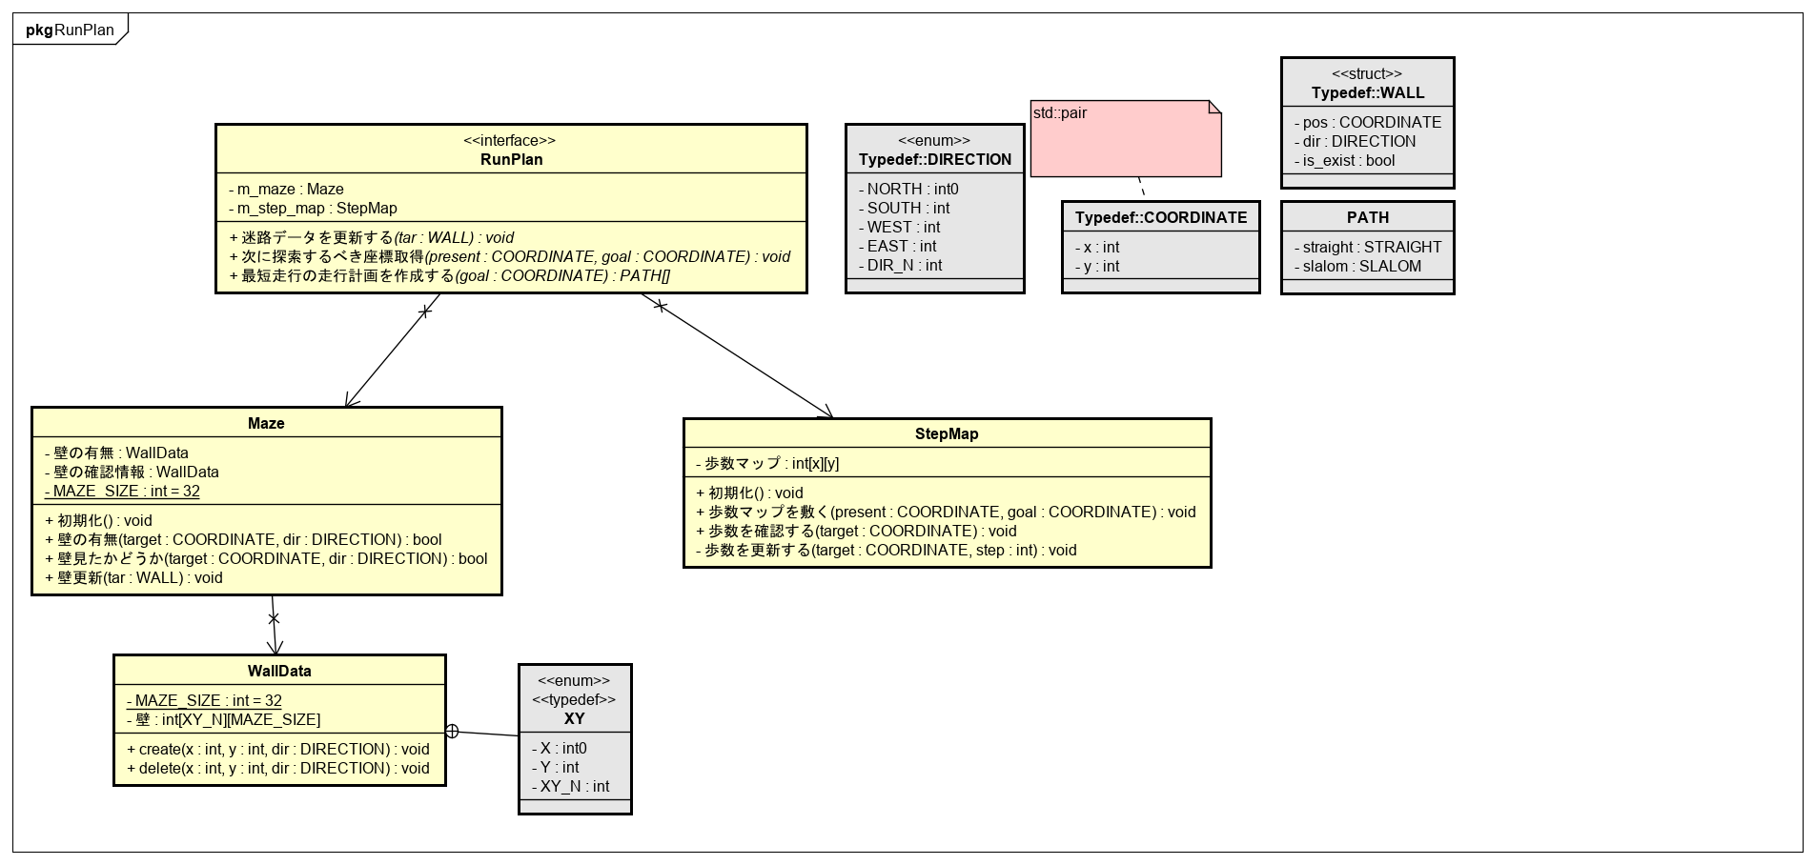Click the 次に探索するべき座標取得 operation
This screenshot has width=1815, height=865.
(x=509, y=256)
